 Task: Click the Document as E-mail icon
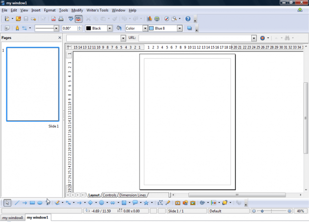point(33,19)
